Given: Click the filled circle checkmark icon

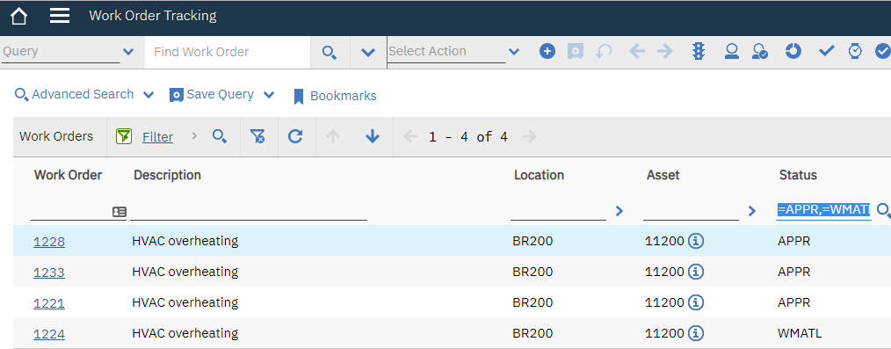Looking at the screenshot, I should pos(882,52).
